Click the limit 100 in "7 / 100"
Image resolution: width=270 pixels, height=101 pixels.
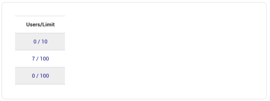(x=45, y=59)
